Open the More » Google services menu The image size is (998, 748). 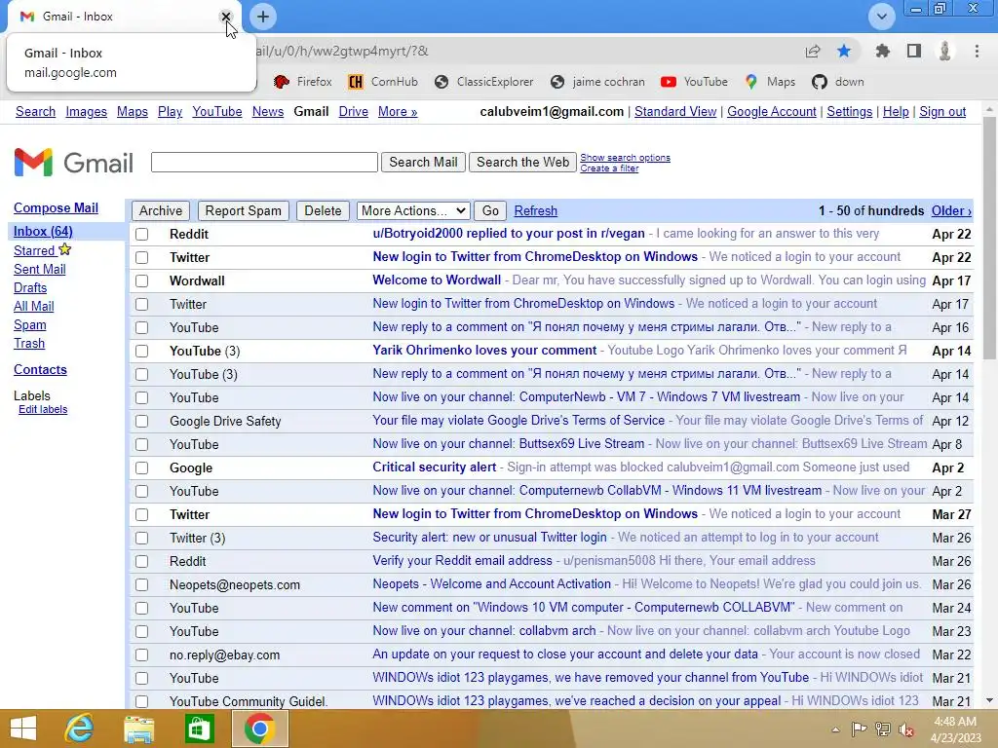pos(398,112)
